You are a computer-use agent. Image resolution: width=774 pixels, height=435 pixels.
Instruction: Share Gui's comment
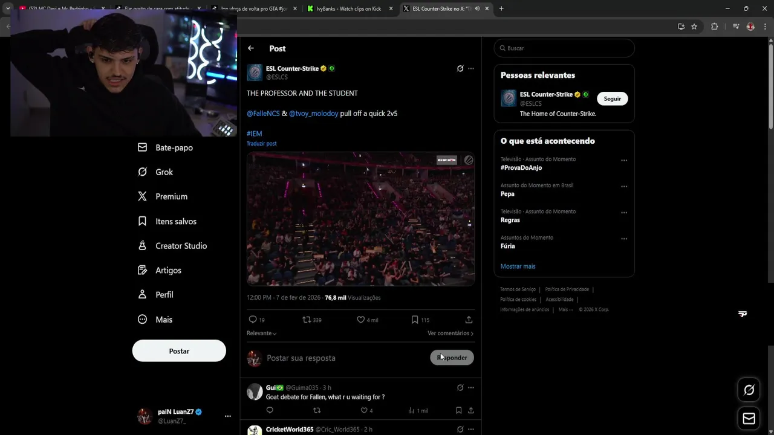pyautogui.click(x=470, y=410)
